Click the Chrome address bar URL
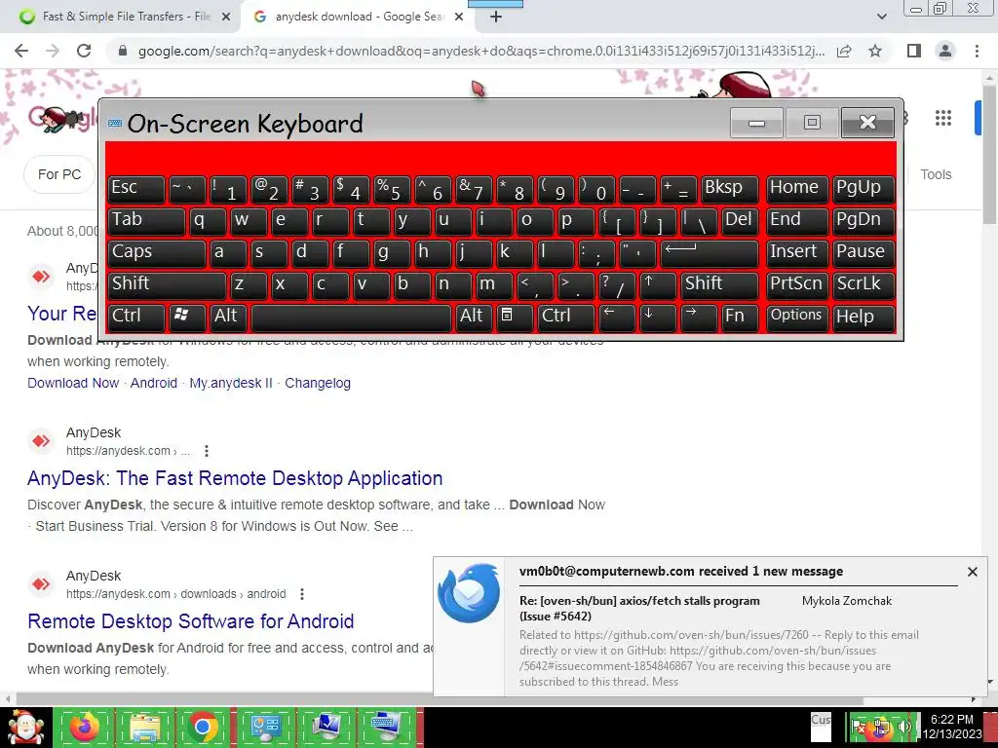The height and width of the screenshot is (748, 998). coord(481,51)
